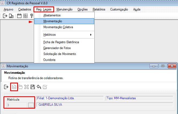The image size is (178, 114).
Task: Minimize the Movimentação window
Action: click(x=154, y=66)
